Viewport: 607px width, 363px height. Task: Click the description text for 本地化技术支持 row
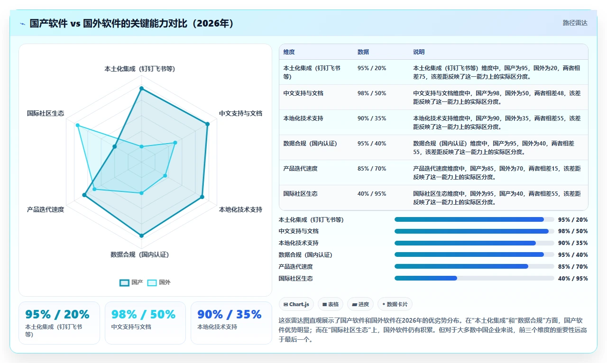point(497,123)
